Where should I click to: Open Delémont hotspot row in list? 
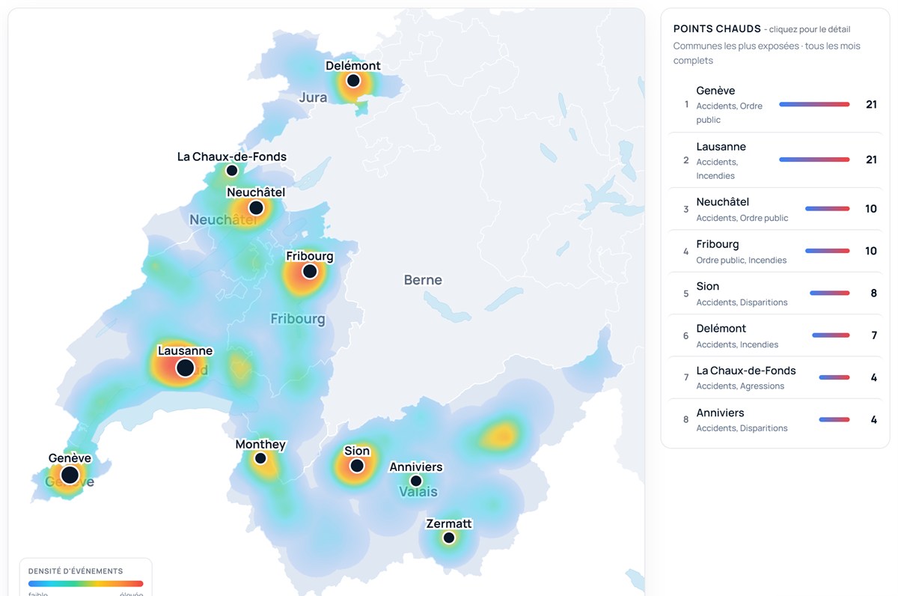775,335
